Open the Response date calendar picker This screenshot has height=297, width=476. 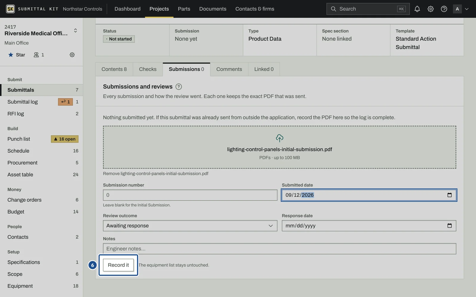pos(450,226)
